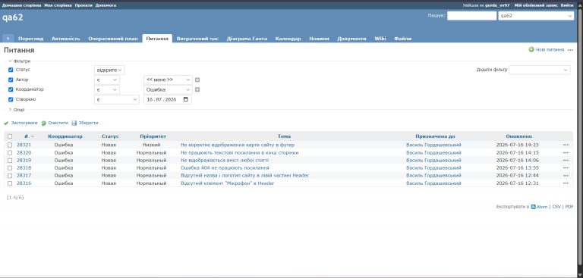The width and height of the screenshot is (583, 278).
Task: Log out via the Вийти link
Action: tap(566, 5)
